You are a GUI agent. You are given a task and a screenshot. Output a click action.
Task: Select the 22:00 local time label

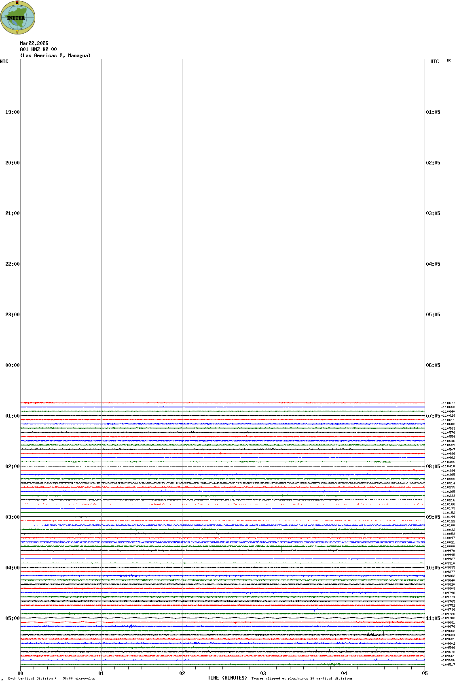coord(12,264)
